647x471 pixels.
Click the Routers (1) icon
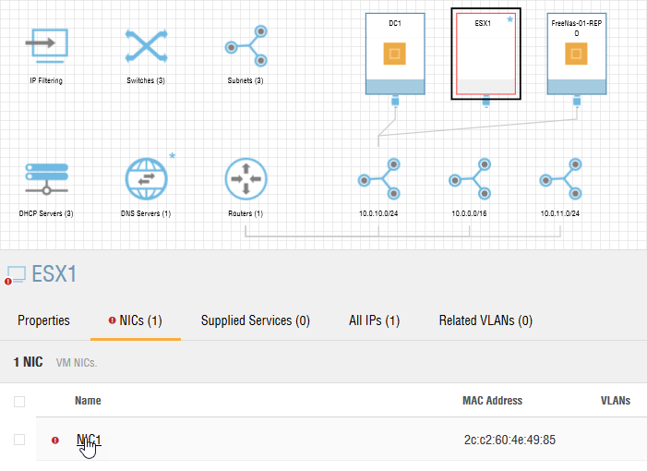246,178
